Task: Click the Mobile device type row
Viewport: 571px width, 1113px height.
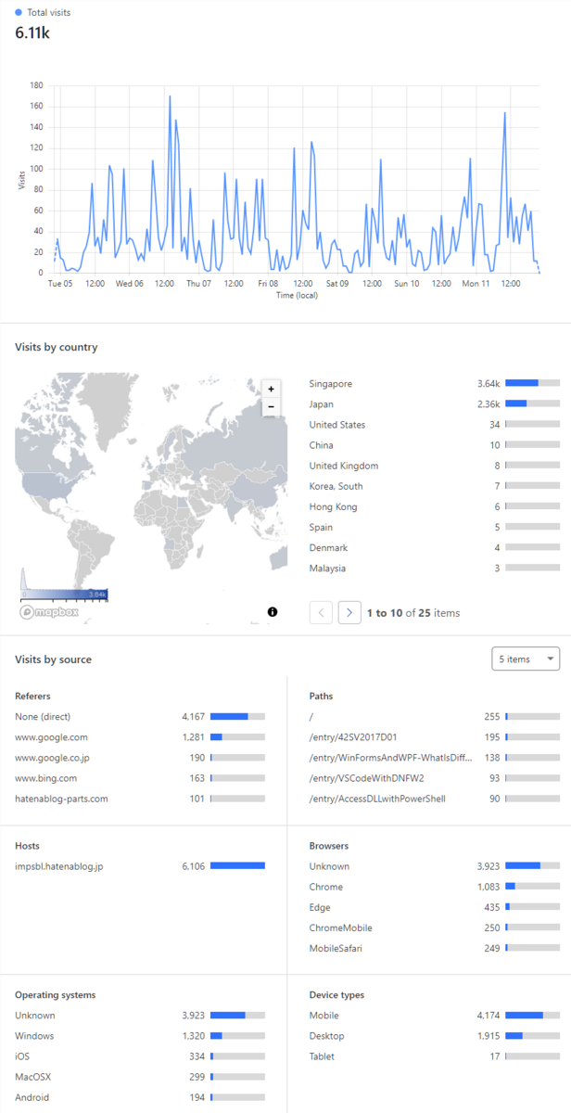Action: (x=434, y=1016)
